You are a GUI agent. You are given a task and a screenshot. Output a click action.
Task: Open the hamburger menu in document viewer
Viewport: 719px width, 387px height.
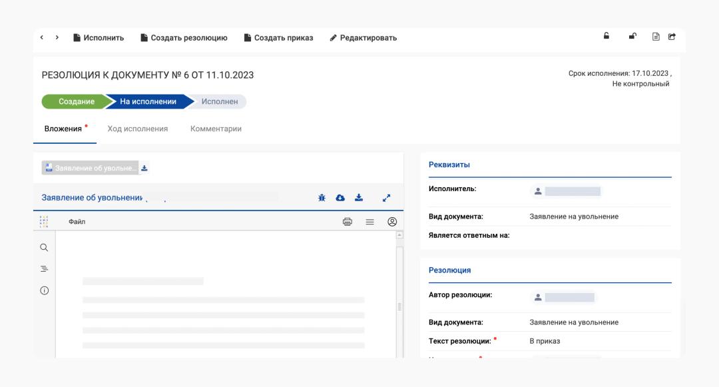point(369,222)
